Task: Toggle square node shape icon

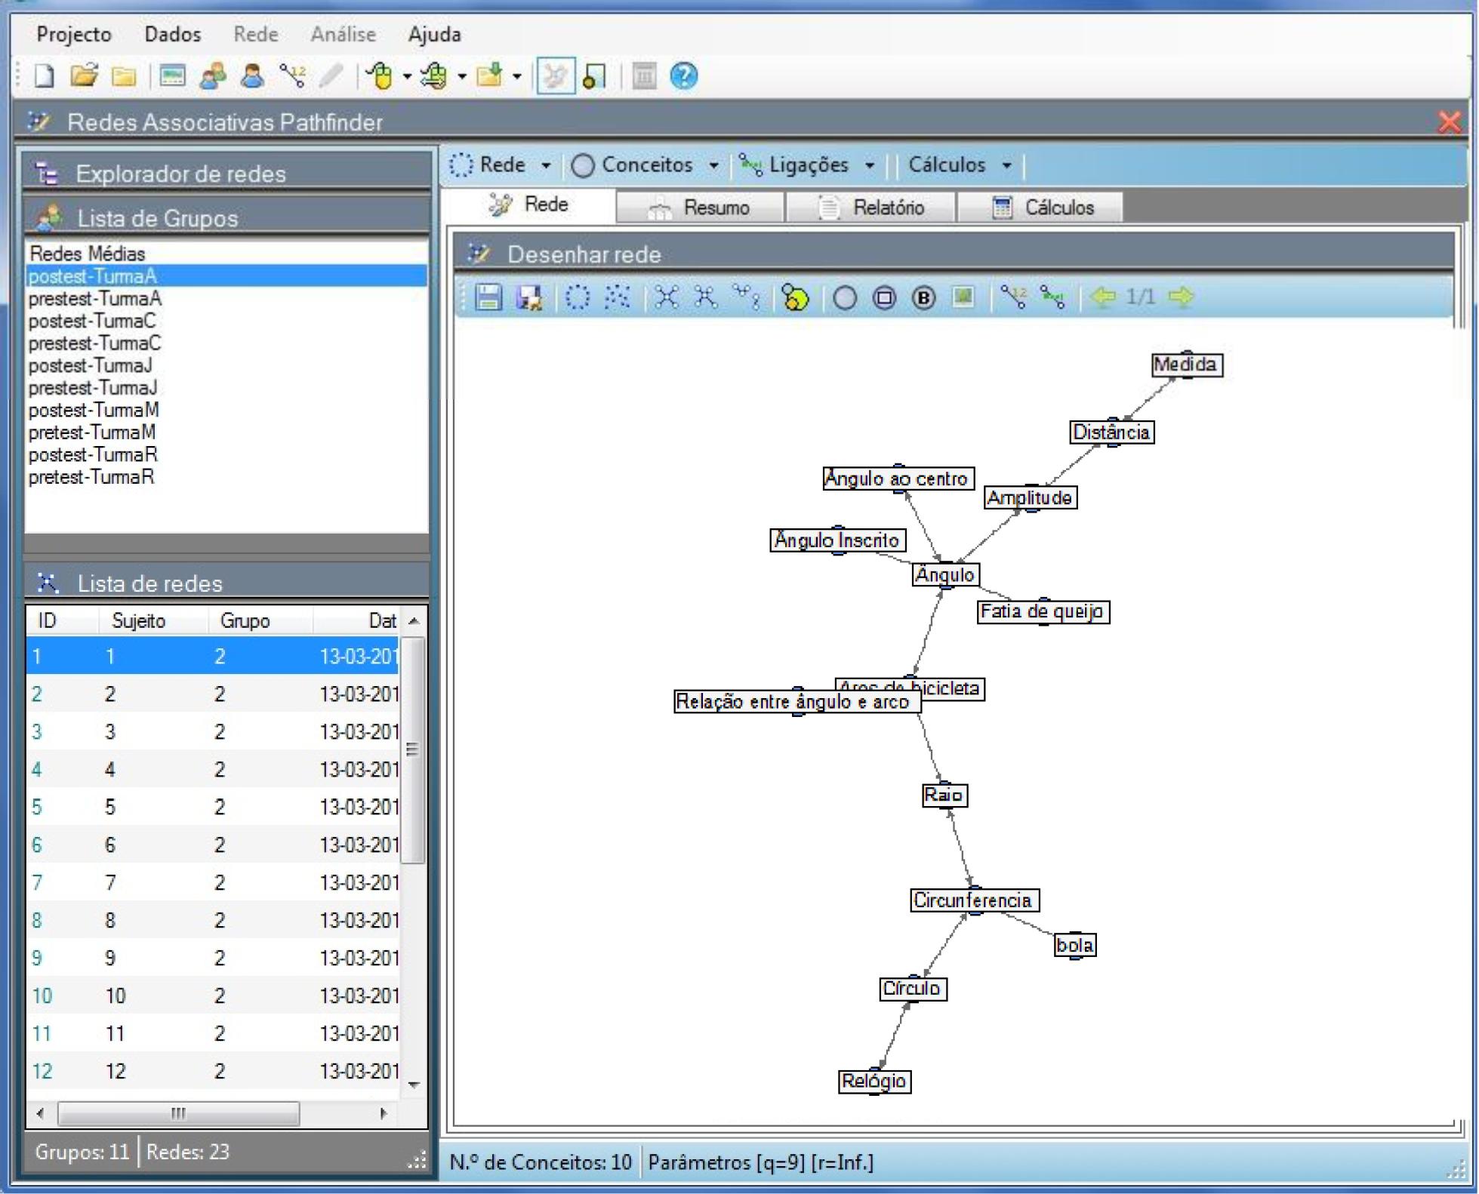Action: coord(884,298)
